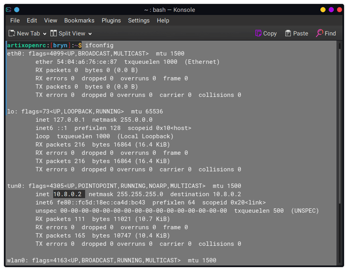348x271 pixels.
Task: Click the flags=73 LOOPBACK text
Action: coord(73,111)
